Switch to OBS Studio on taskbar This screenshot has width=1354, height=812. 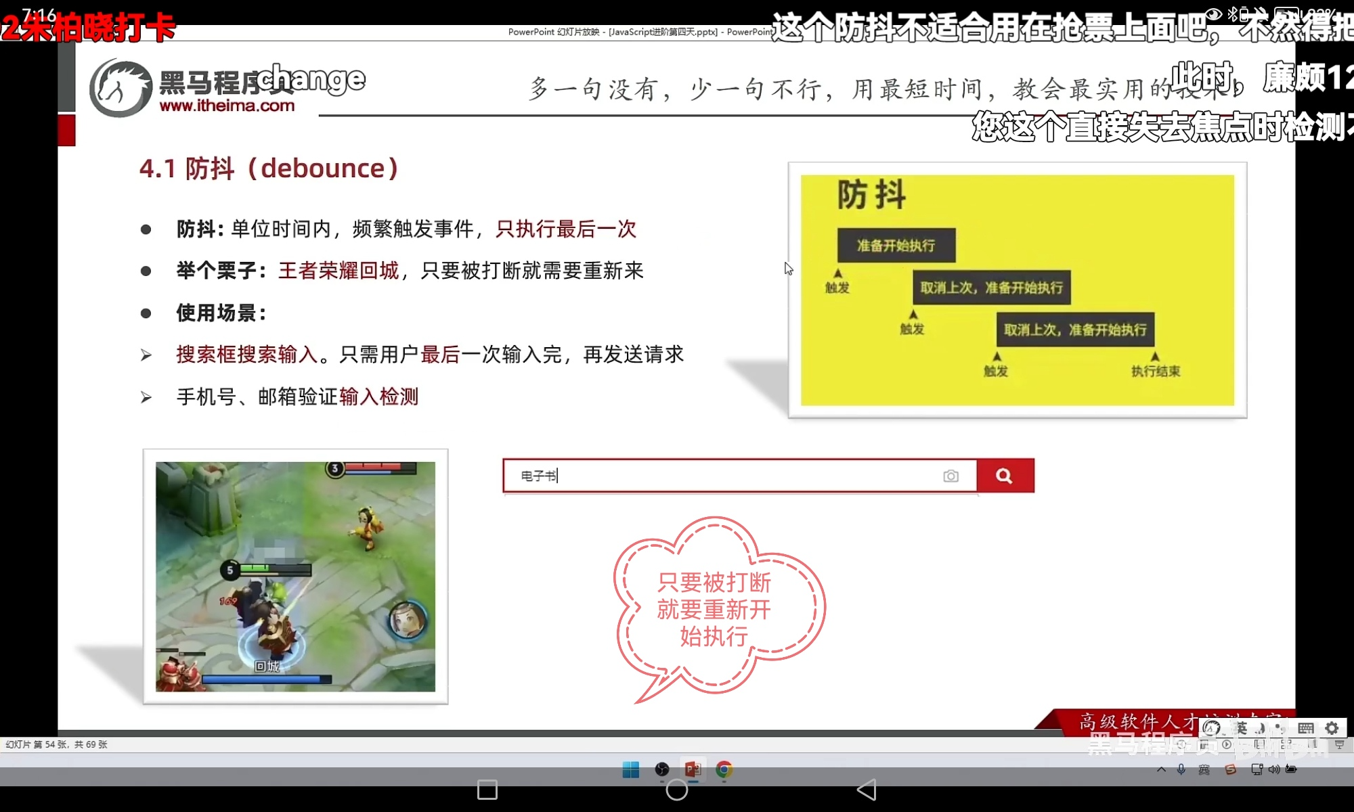click(x=662, y=770)
